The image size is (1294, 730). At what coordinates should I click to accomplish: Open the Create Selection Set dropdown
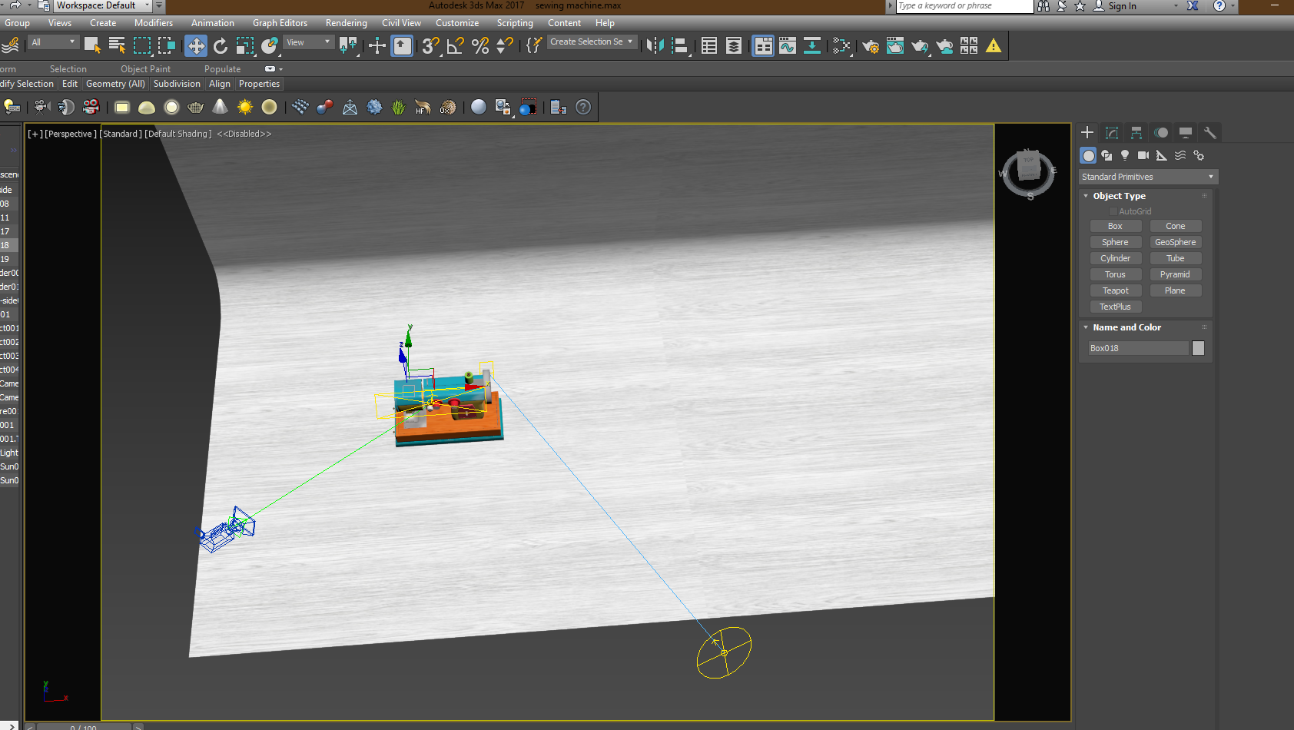pyautogui.click(x=592, y=42)
